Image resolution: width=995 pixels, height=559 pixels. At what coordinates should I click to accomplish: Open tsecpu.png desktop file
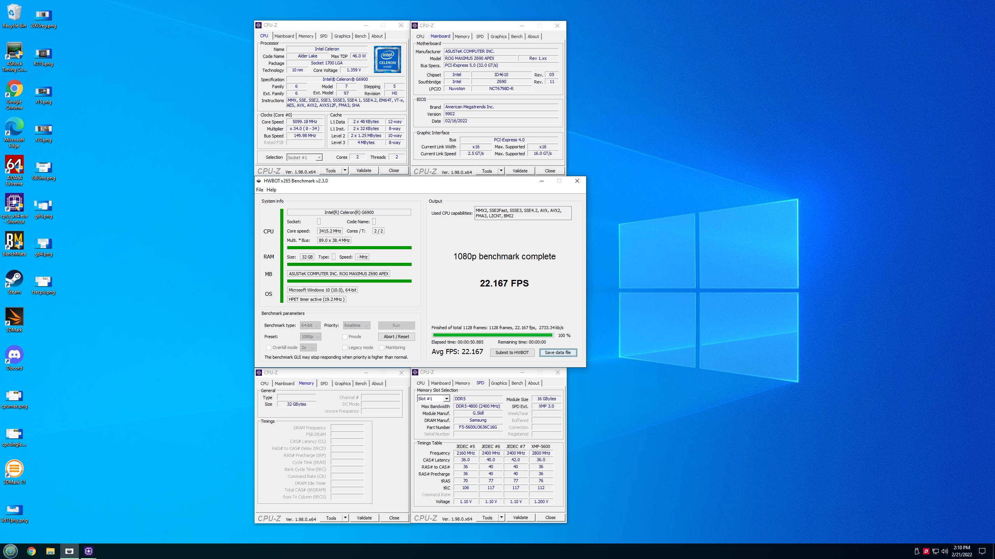coord(43,285)
